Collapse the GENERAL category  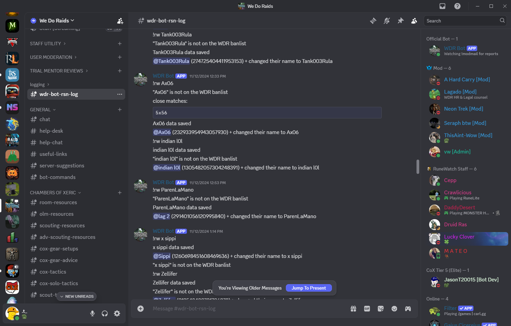[x=43, y=110]
